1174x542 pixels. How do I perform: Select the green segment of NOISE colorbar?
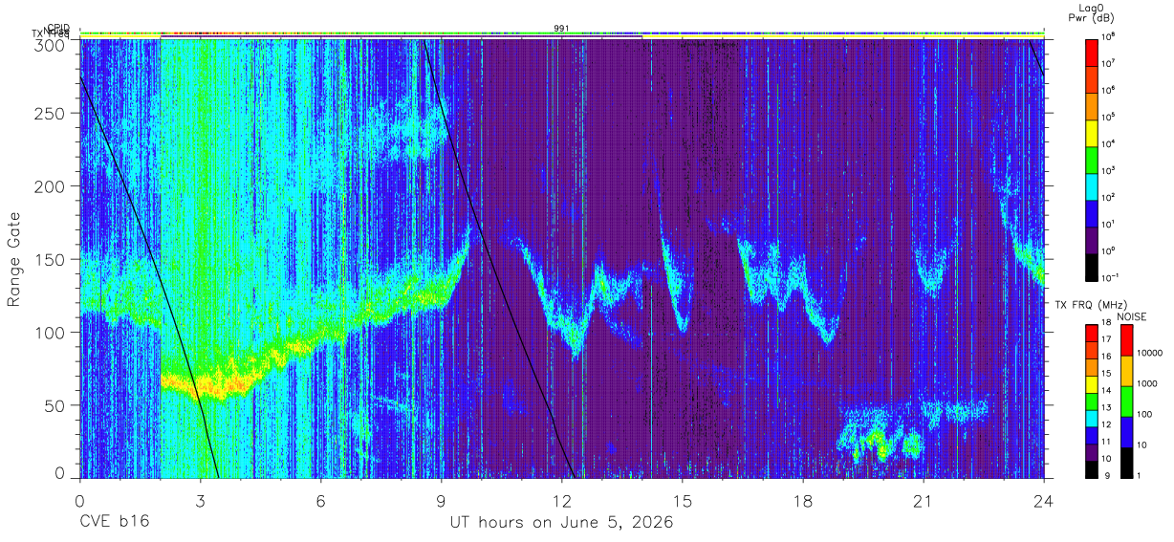1125,401
